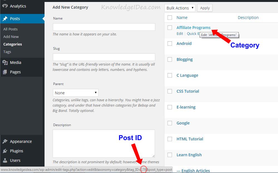Image resolution: width=278 pixels, height=173 pixels.
Task: Open the E-learning category
Action: pyautogui.click(x=186, y=107)
